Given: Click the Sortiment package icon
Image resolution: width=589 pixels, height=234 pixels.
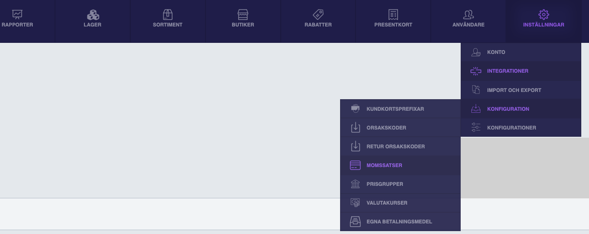Looking at the screenshot, I should point(168,15).
